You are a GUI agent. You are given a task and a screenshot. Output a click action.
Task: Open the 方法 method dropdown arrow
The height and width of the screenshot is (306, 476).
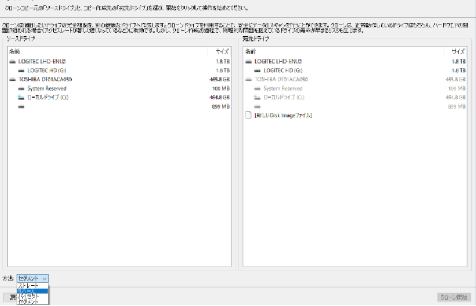(x=45, y=278)
